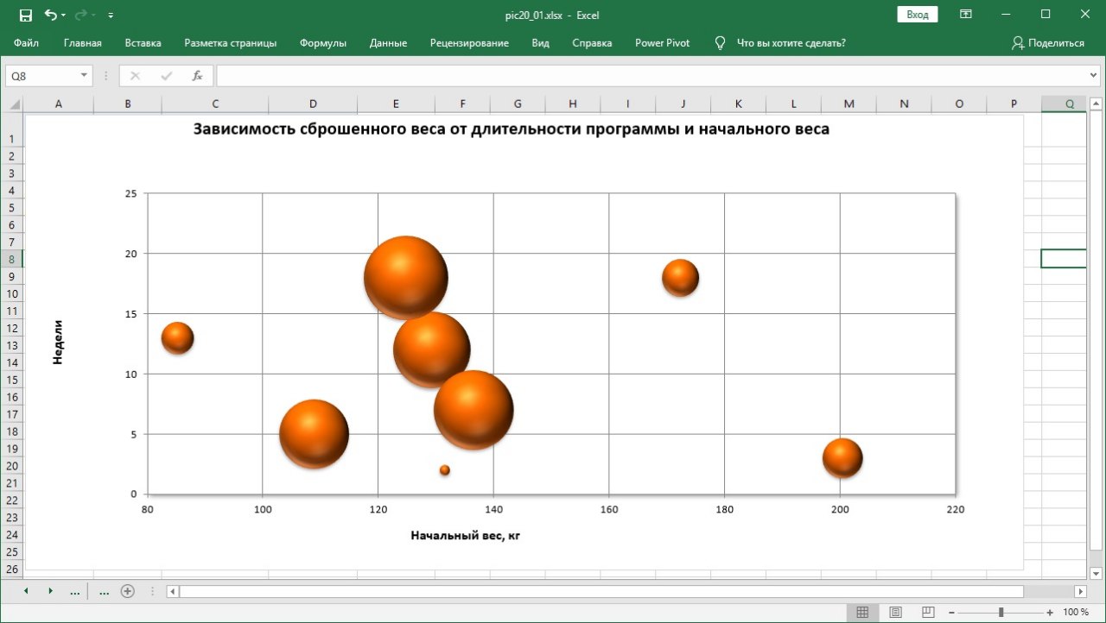Click the vertical scrollbar down arrow
Screen dimensions: 1106x623
(1096, 573)
